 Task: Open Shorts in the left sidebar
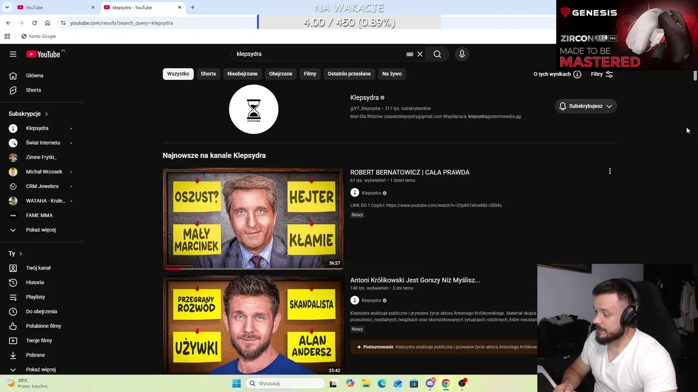point(33,90)
